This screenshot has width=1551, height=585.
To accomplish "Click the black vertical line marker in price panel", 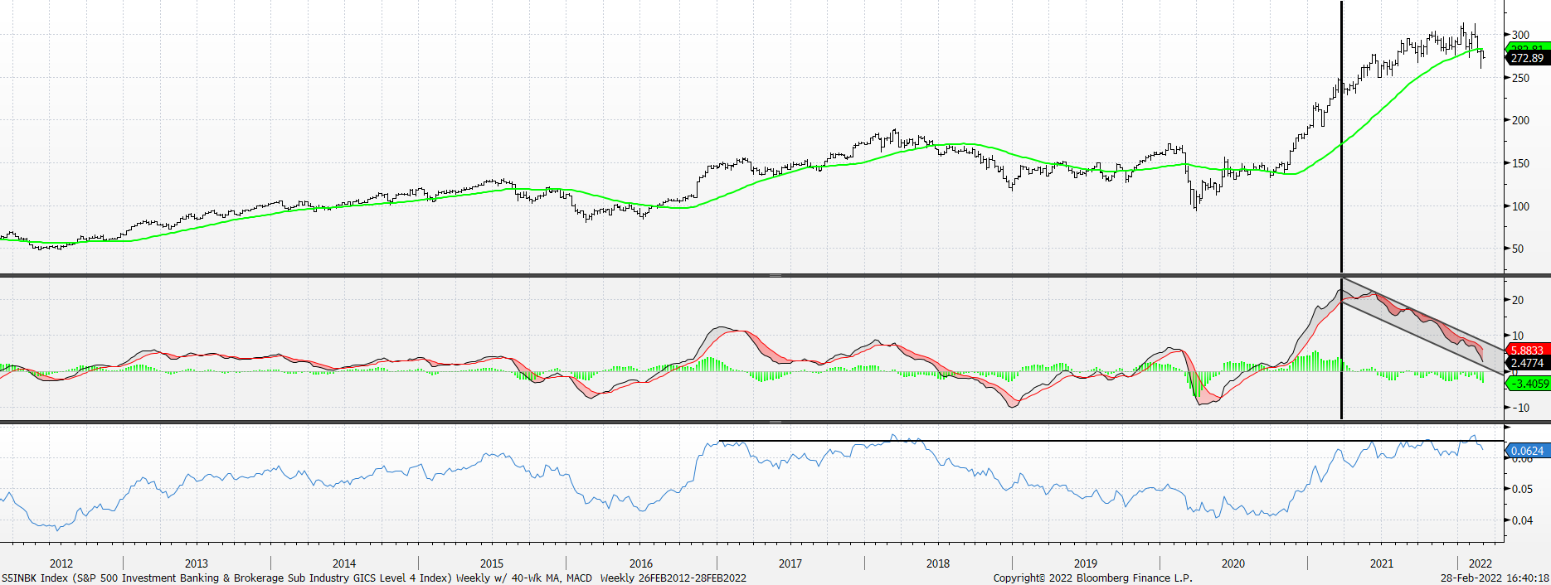I will click(1341, 137).
